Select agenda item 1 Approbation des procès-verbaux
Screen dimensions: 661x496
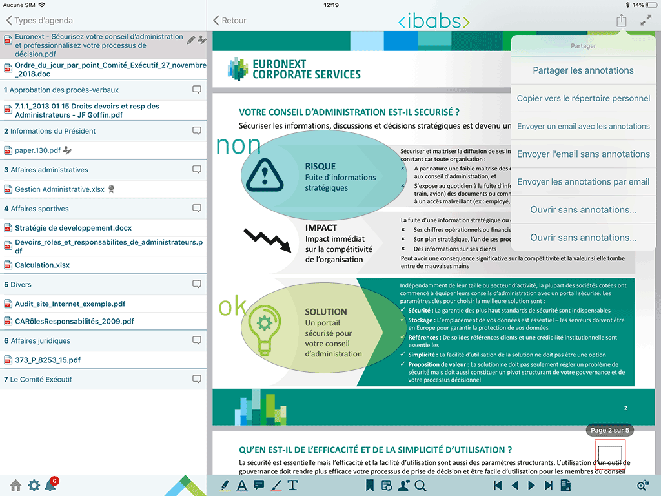[x=103, y=90]
